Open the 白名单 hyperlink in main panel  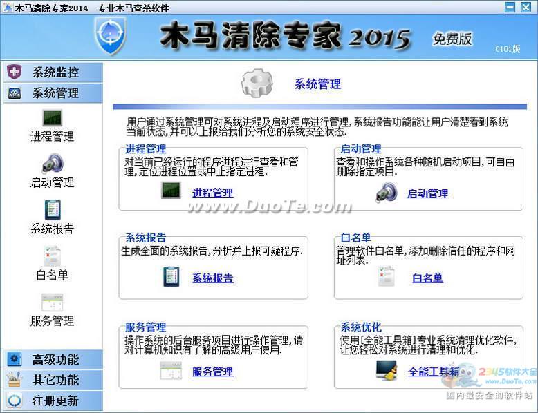click(x=427, y=278)
